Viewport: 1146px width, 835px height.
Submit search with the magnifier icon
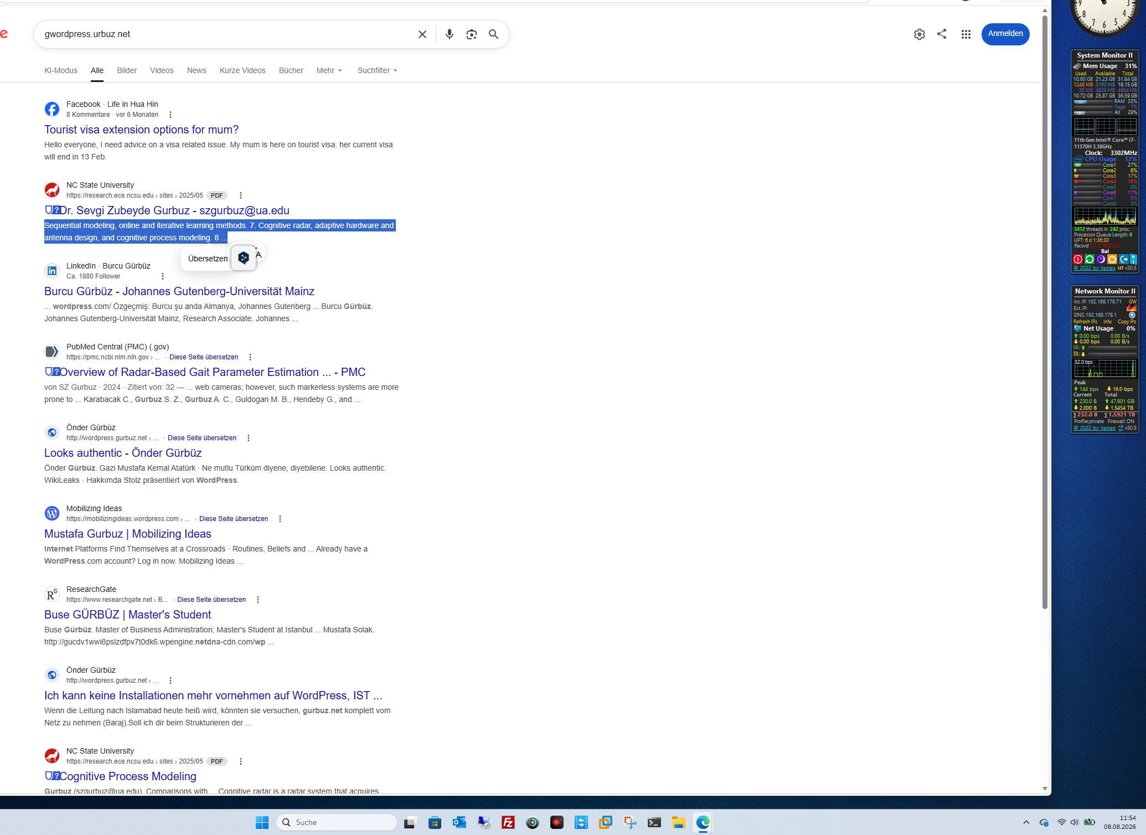click(494, 34)
